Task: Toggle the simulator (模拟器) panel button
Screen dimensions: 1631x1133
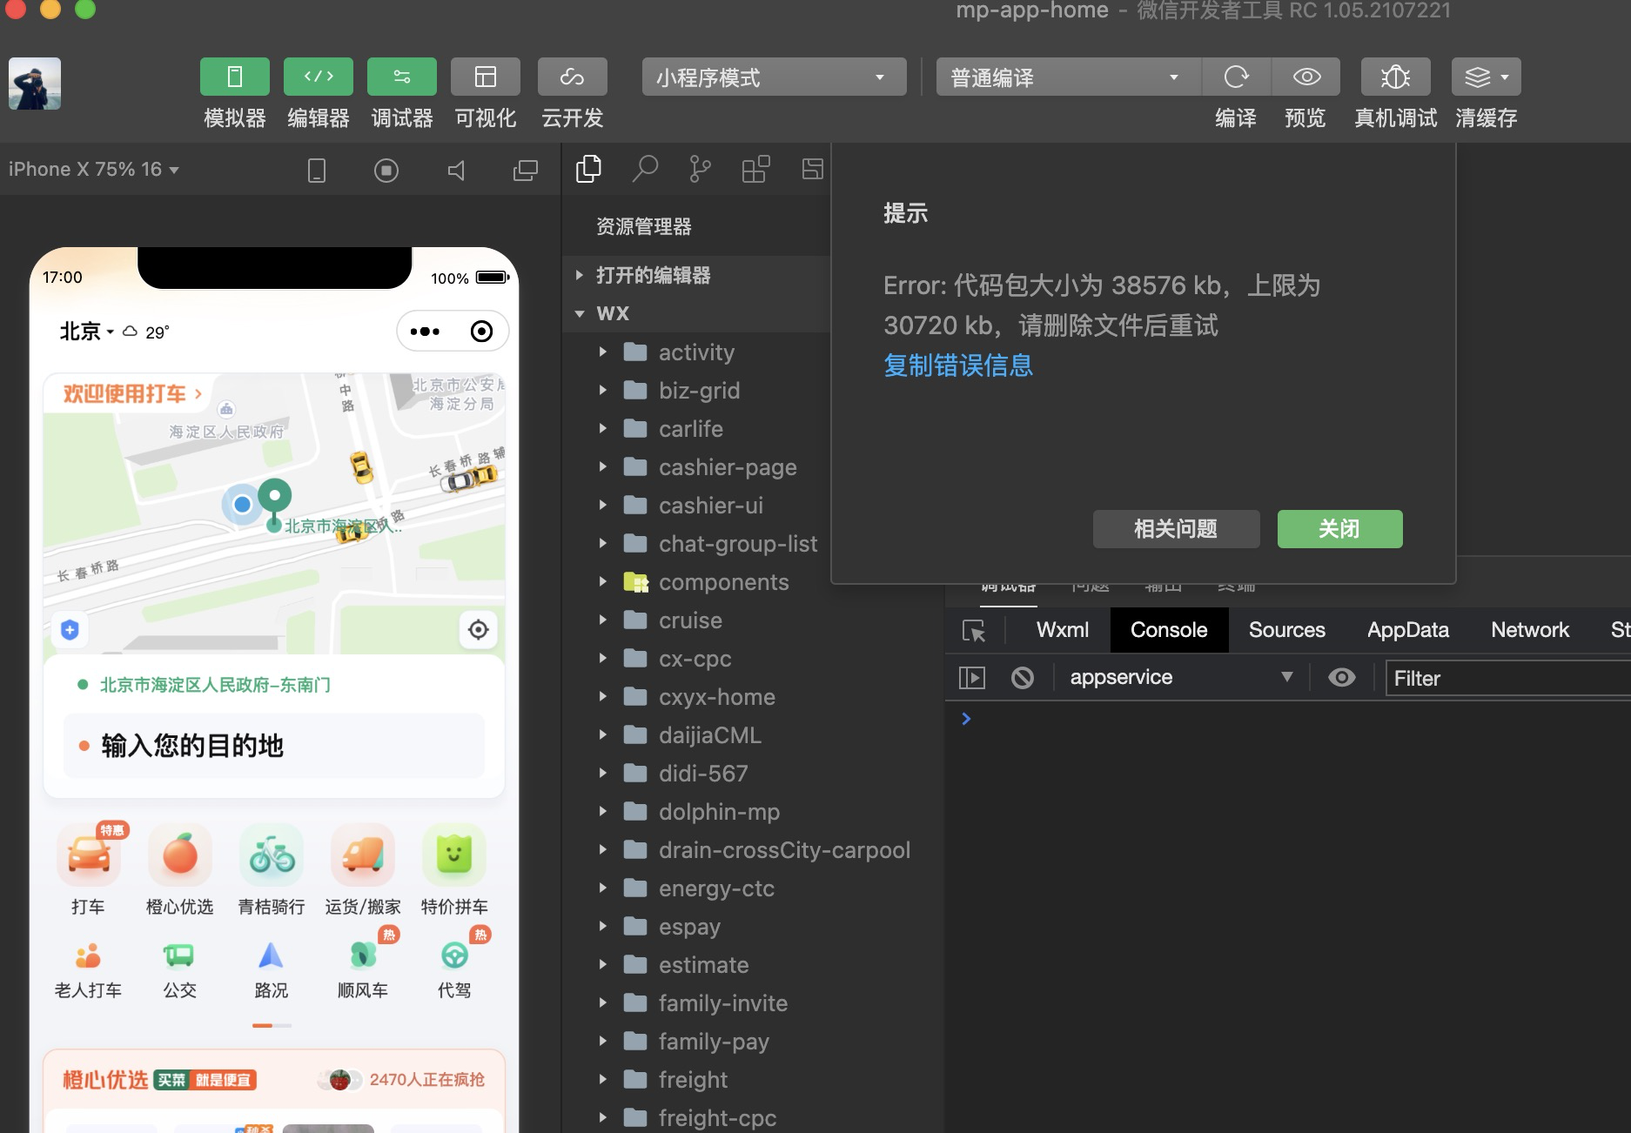Action: pyautogui.click(x=234, y=77)
